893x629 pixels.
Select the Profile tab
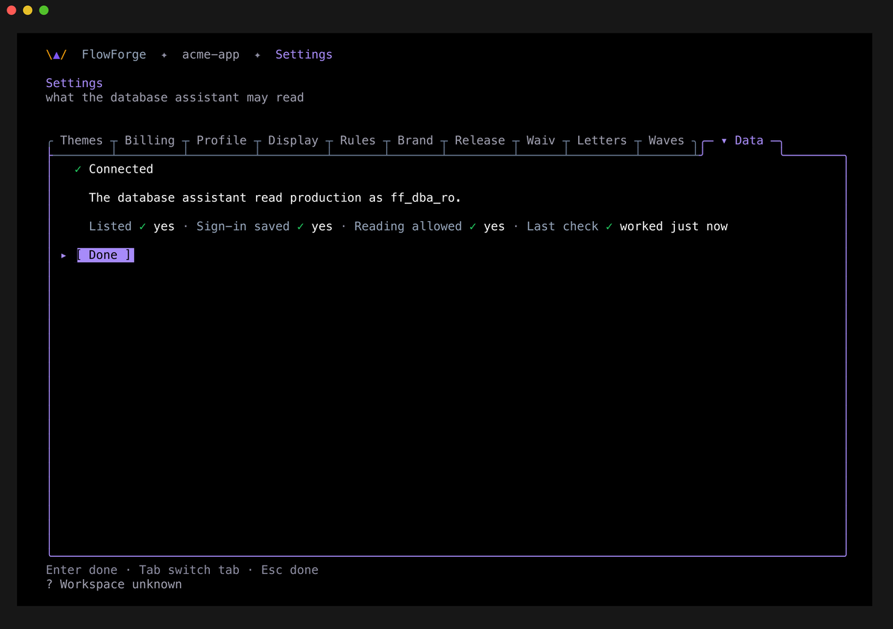(x=221, y=140)
